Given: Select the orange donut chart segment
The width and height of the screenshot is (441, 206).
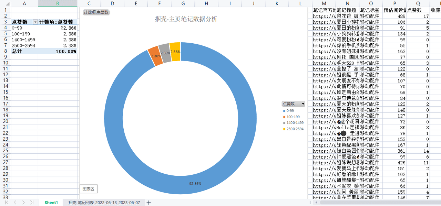Looking at the screenshot, I should 155,57.
